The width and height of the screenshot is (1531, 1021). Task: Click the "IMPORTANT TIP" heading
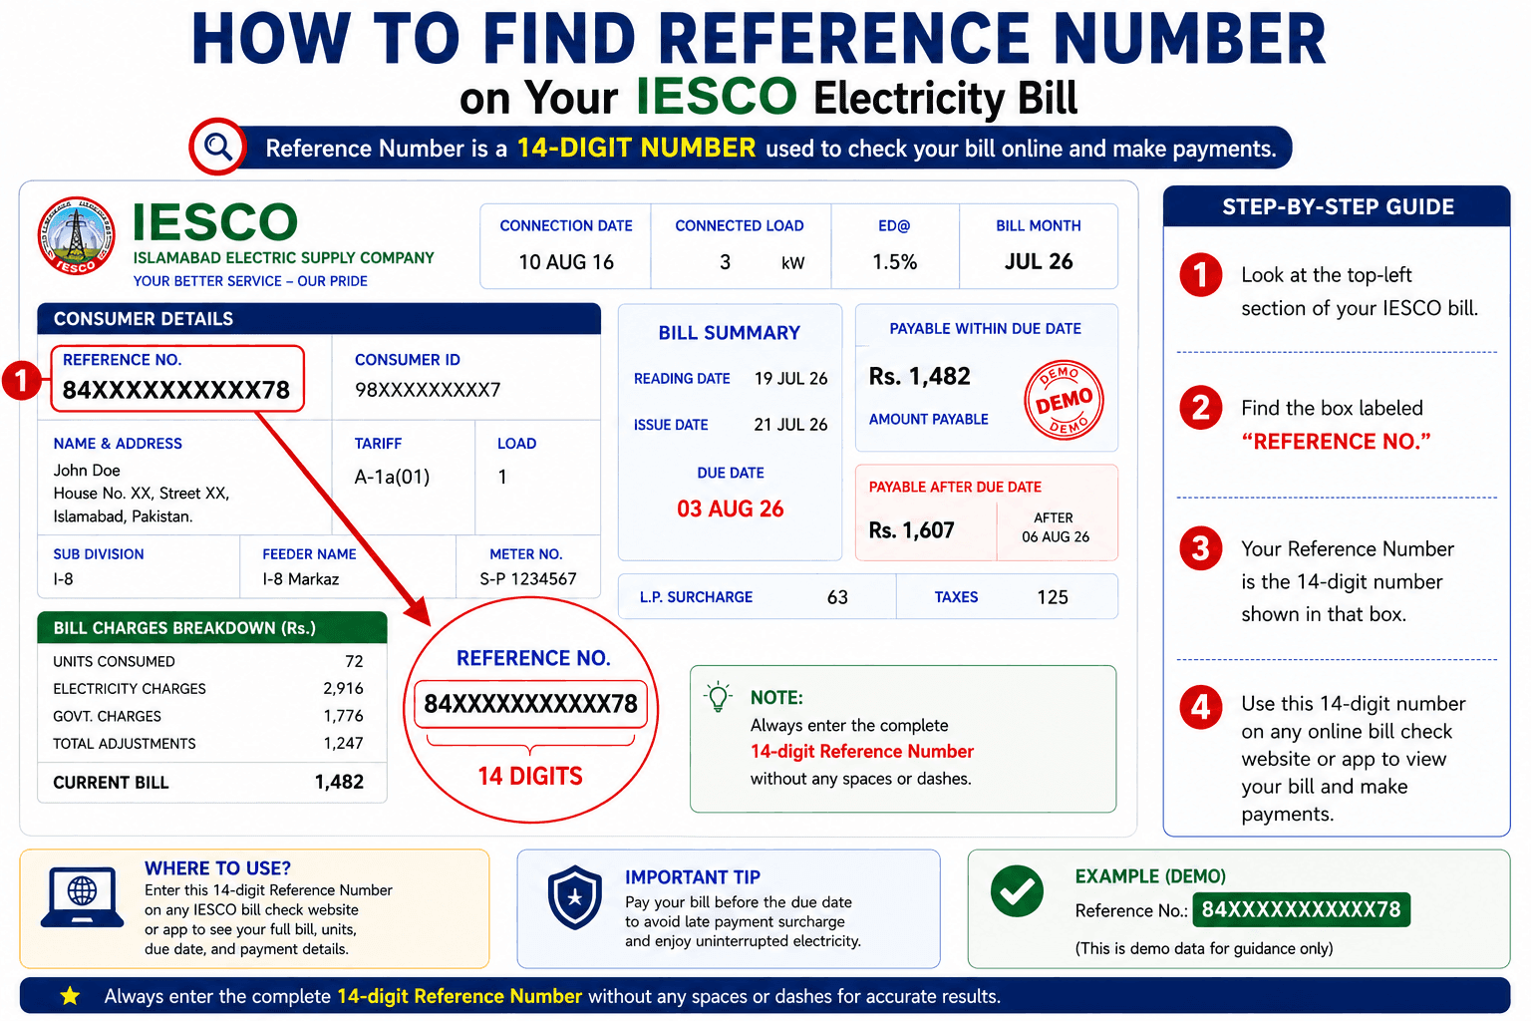coord(693,877)
